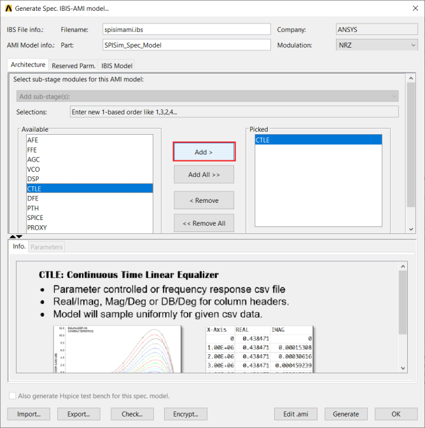Open the Add sub-stage(s) dropdown
The height and width of the screenshot is (428, 425).
tap(207, 97)
